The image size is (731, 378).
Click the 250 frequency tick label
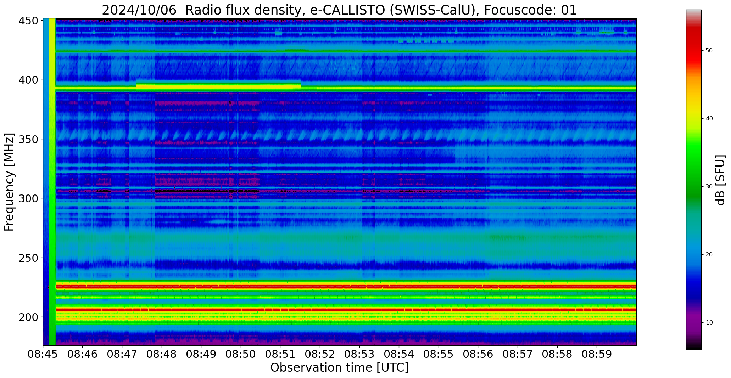click(28, 258)
